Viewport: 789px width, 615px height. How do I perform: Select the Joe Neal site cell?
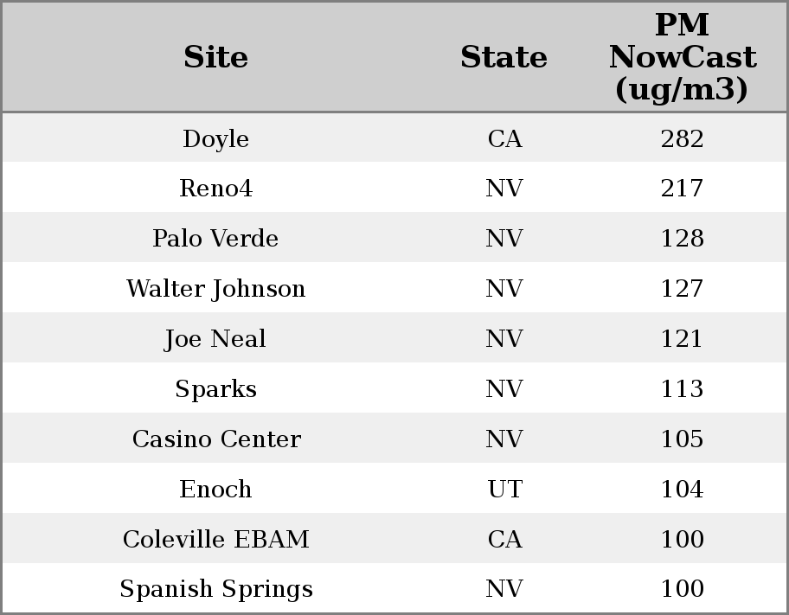(x=215, y=339)
